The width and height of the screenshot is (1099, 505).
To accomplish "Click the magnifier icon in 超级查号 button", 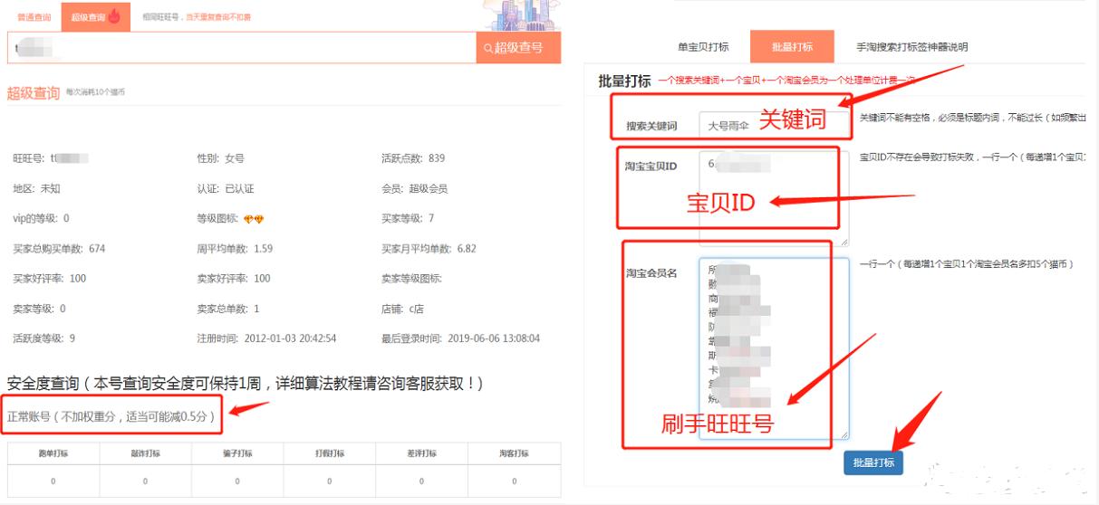I will [488, 48].
